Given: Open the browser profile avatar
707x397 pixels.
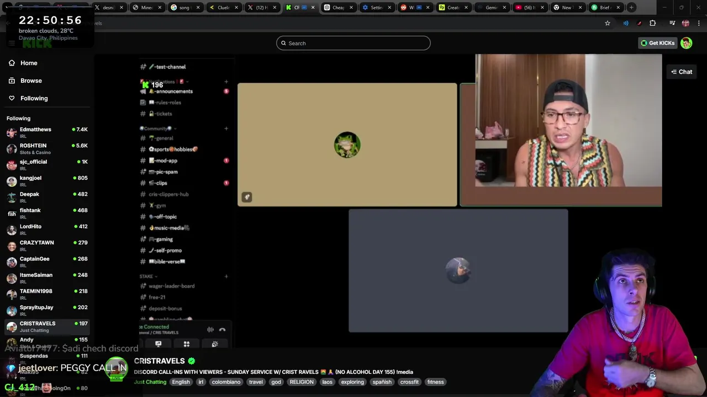Looking at the screenshot, I should click(x=685, y=23).
